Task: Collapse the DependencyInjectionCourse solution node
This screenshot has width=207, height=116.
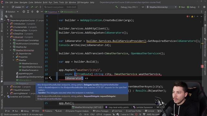Action: point(5,20)
